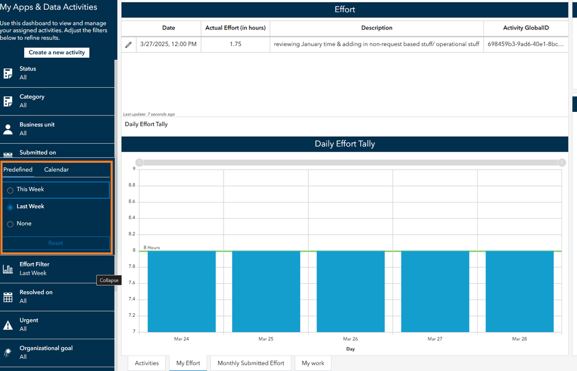
Task: Click the Effort Filter bar chart icon
Action: tap(8, 269)
